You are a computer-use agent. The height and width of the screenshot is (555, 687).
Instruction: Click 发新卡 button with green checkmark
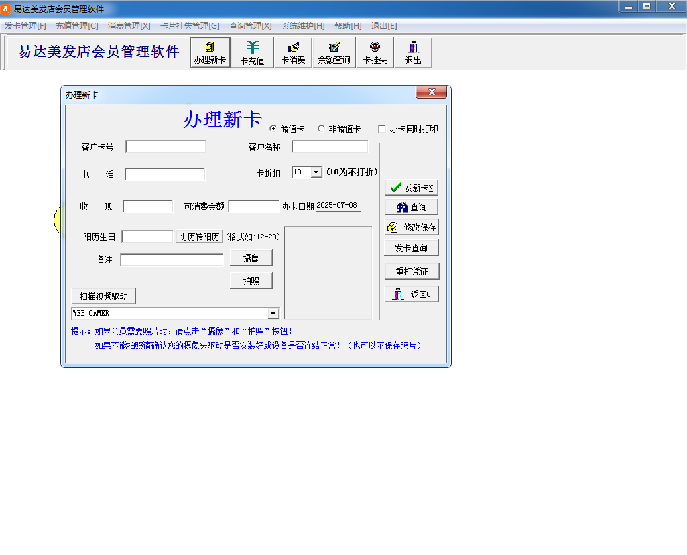pyautogui.click(x=411, y=188)
